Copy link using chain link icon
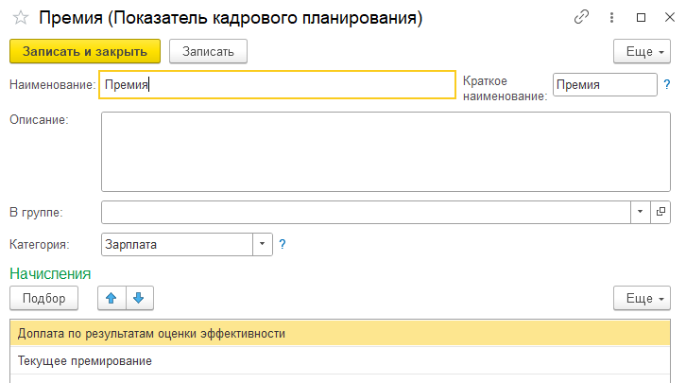This screenshot has width=686, height=383. click(581, 17)
